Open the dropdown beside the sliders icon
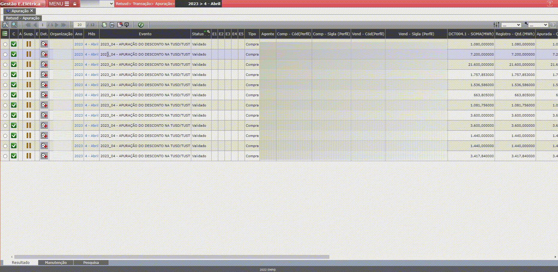The width and height of the screenshot is (558, 272). tap(511, 25)
